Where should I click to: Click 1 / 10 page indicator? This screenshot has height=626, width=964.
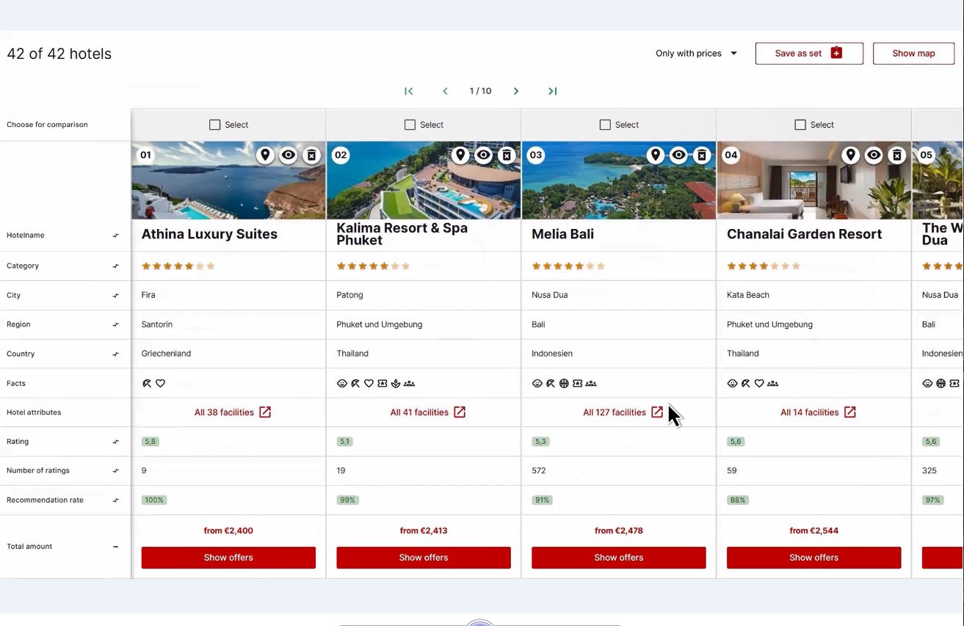[x=480, y=91]
